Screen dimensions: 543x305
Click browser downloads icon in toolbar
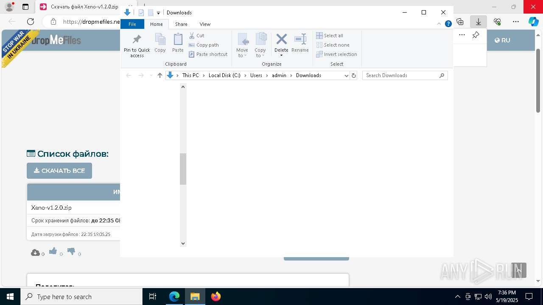[479, 22]
